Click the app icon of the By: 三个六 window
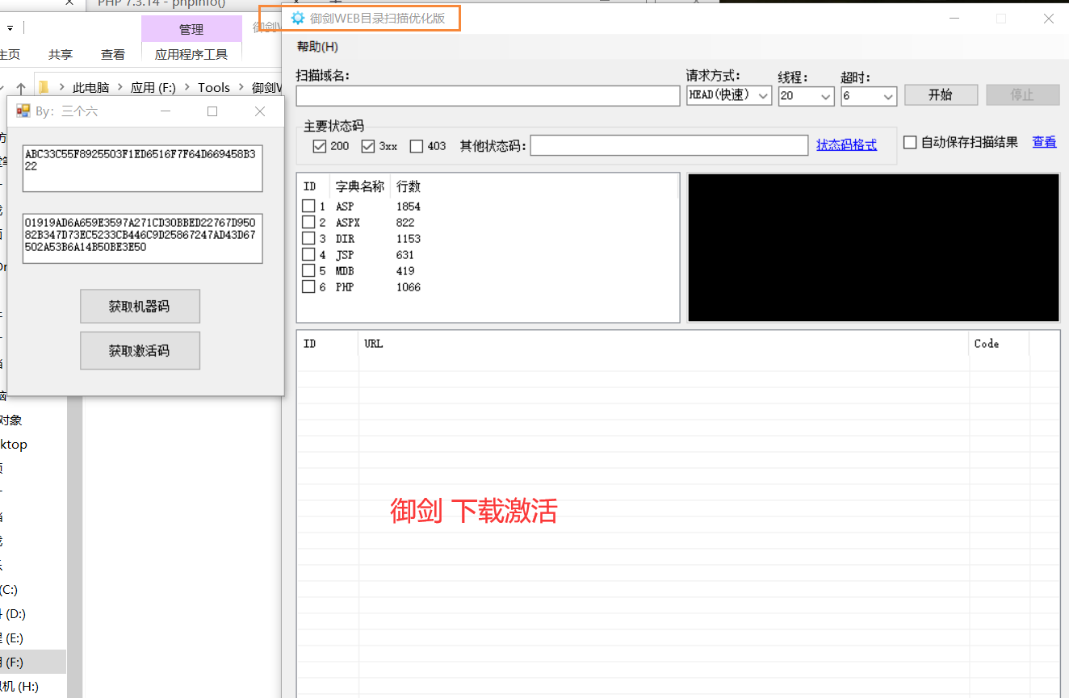This screenshot has height=698, width=1069. coord(23,111)
